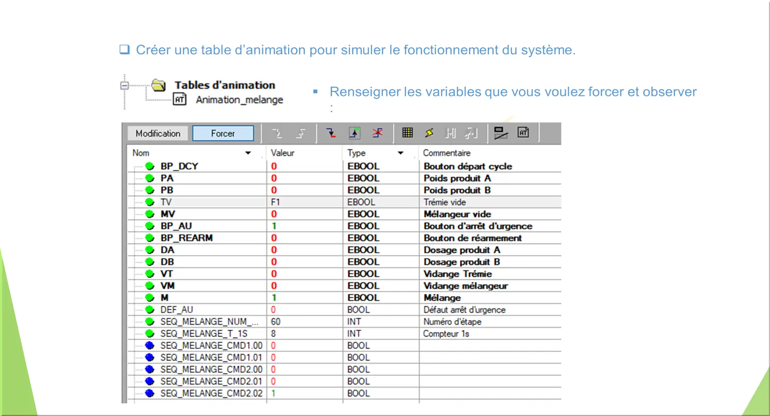
Task: Click comment 'Bouton d'arrêt d'urgence'
Action: (478, 226)
